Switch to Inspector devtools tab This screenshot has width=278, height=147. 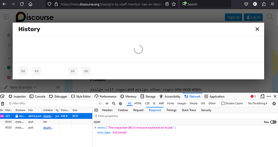tap(17, 97)
